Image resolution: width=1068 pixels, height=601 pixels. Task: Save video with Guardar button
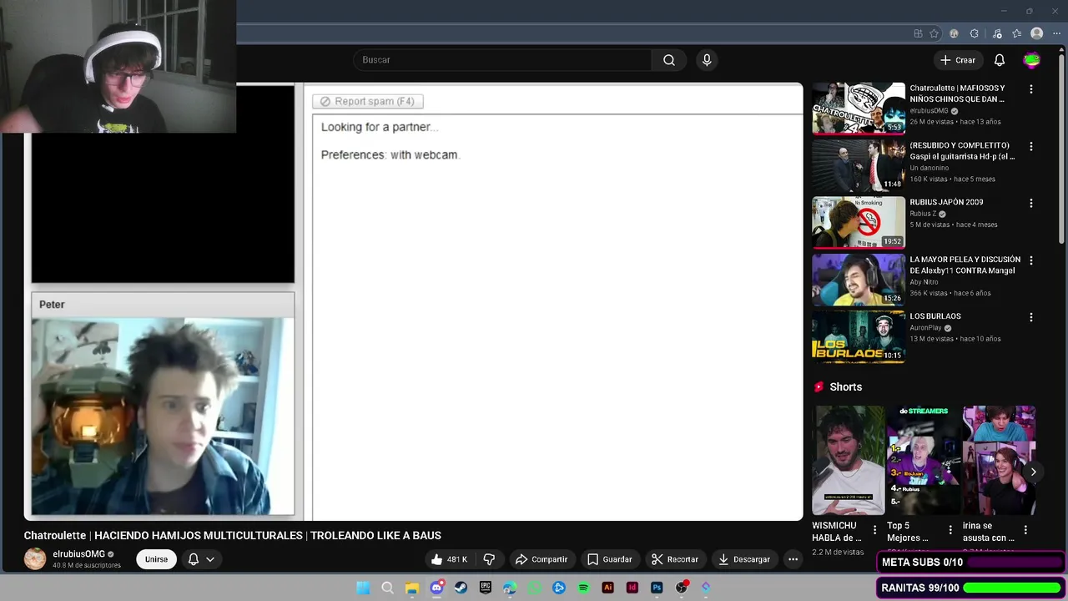click(x=610, y=559)
